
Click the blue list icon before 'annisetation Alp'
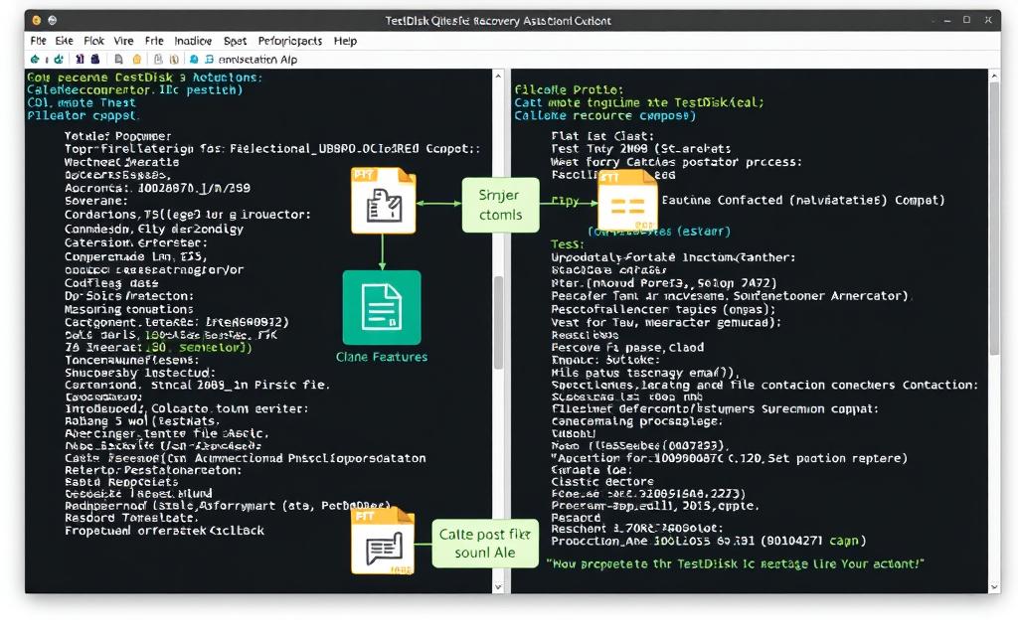pos(209,59)
